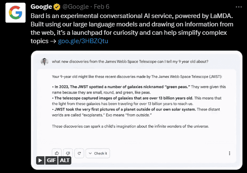Click the user's James Webb question text
Image resolution: width=247 pixels, height=173 pixels.
coord(130,62)
